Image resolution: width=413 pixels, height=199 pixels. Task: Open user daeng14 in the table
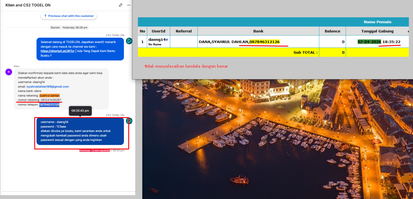tap(157, 39)
